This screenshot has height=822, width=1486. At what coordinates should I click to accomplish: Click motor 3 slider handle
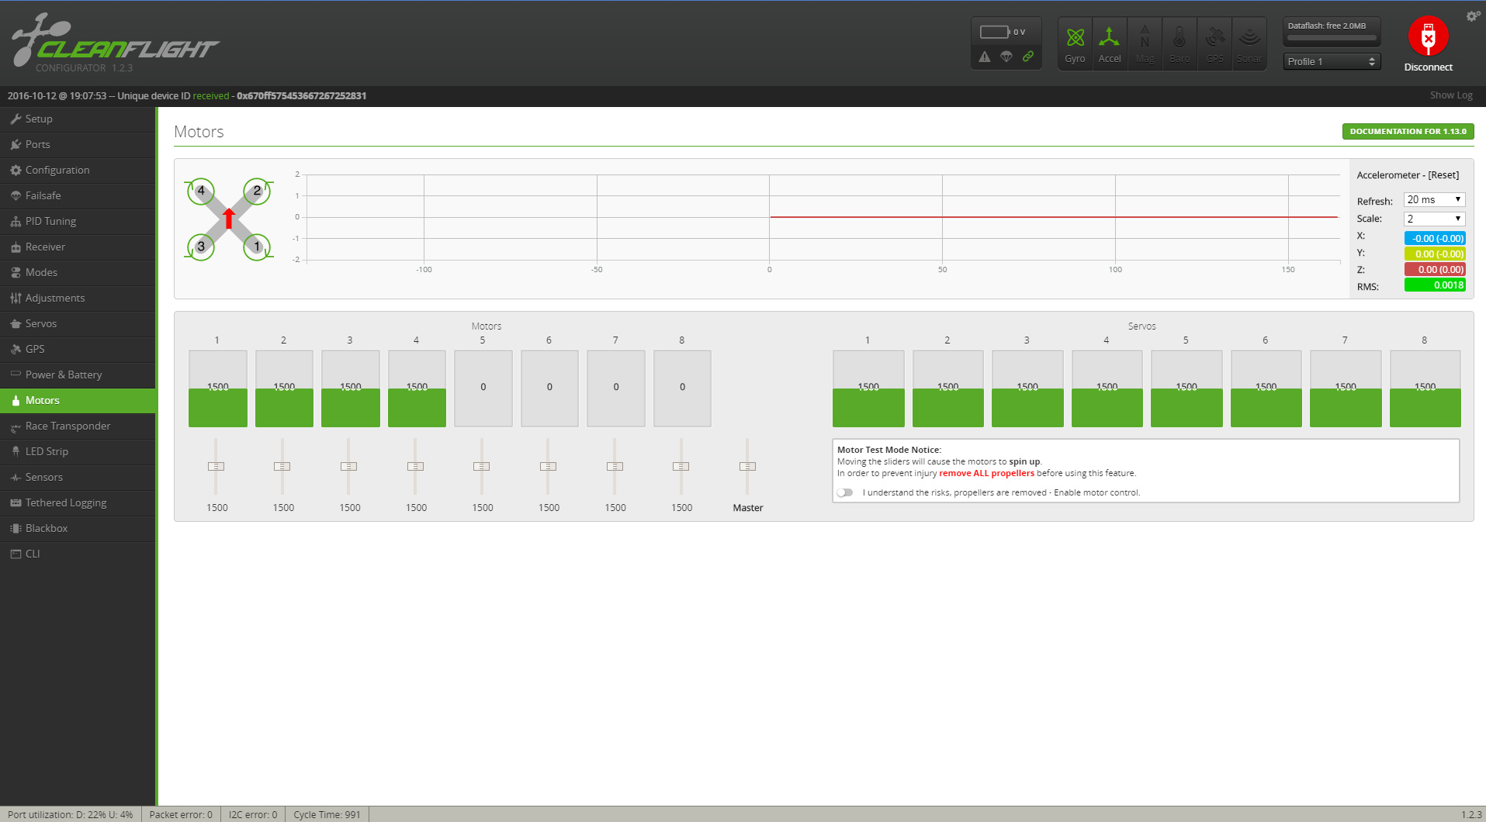coord(348,466)
